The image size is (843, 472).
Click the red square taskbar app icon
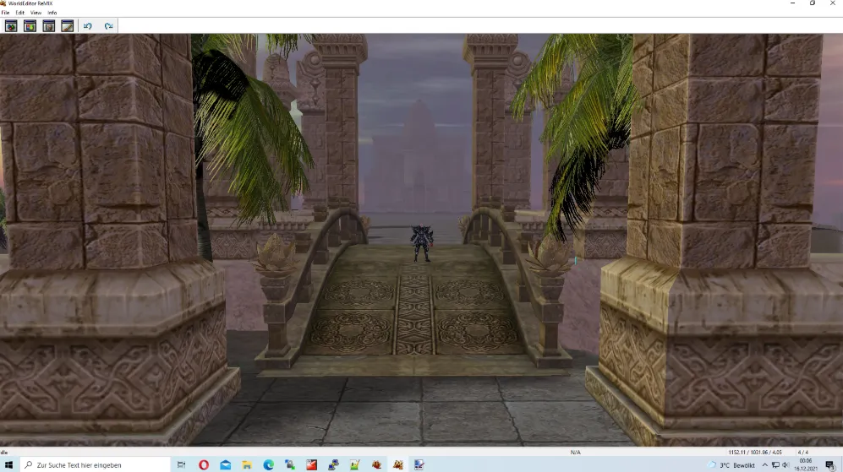pos(311,465)
